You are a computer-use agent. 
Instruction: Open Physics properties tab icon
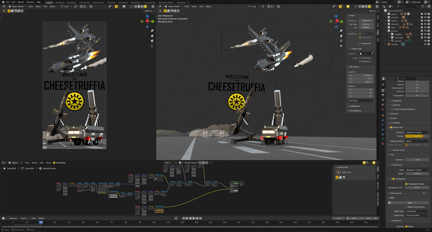[x=383, y=129]
